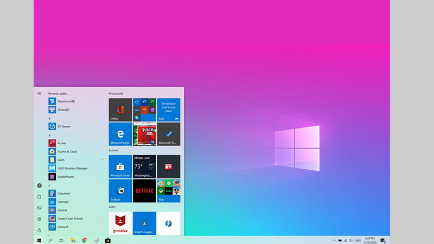The image size is (434, 244).
Task: Launch Netflix from the Start tiles
Action: coord(144,191)
